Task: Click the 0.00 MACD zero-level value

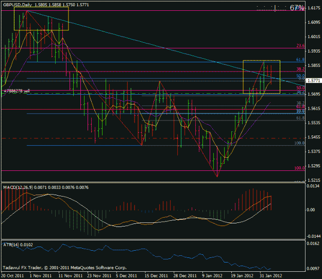Action: 311,210
